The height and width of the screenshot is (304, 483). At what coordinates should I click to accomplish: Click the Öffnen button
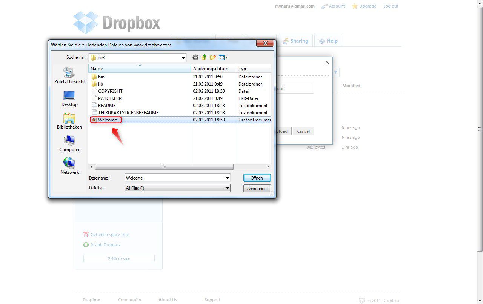tap(257, 178)
